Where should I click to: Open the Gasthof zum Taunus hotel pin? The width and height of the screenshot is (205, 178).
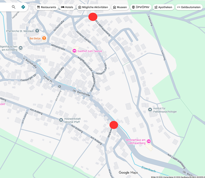74,51
